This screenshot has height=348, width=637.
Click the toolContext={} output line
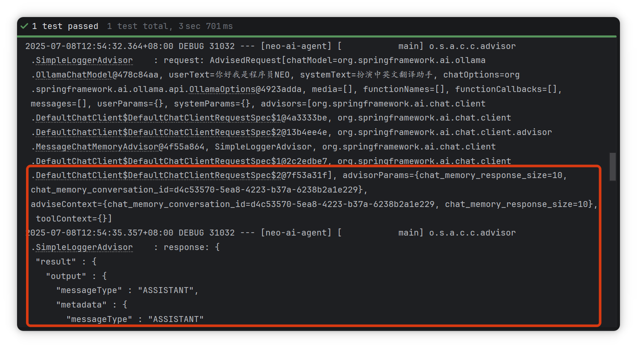tap(74, 219)
